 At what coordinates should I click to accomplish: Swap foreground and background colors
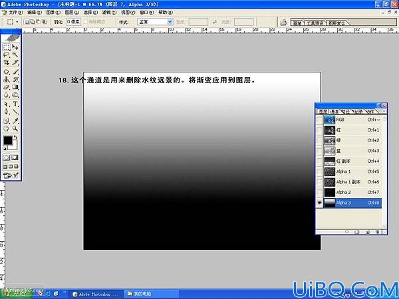tap(15, 138)
